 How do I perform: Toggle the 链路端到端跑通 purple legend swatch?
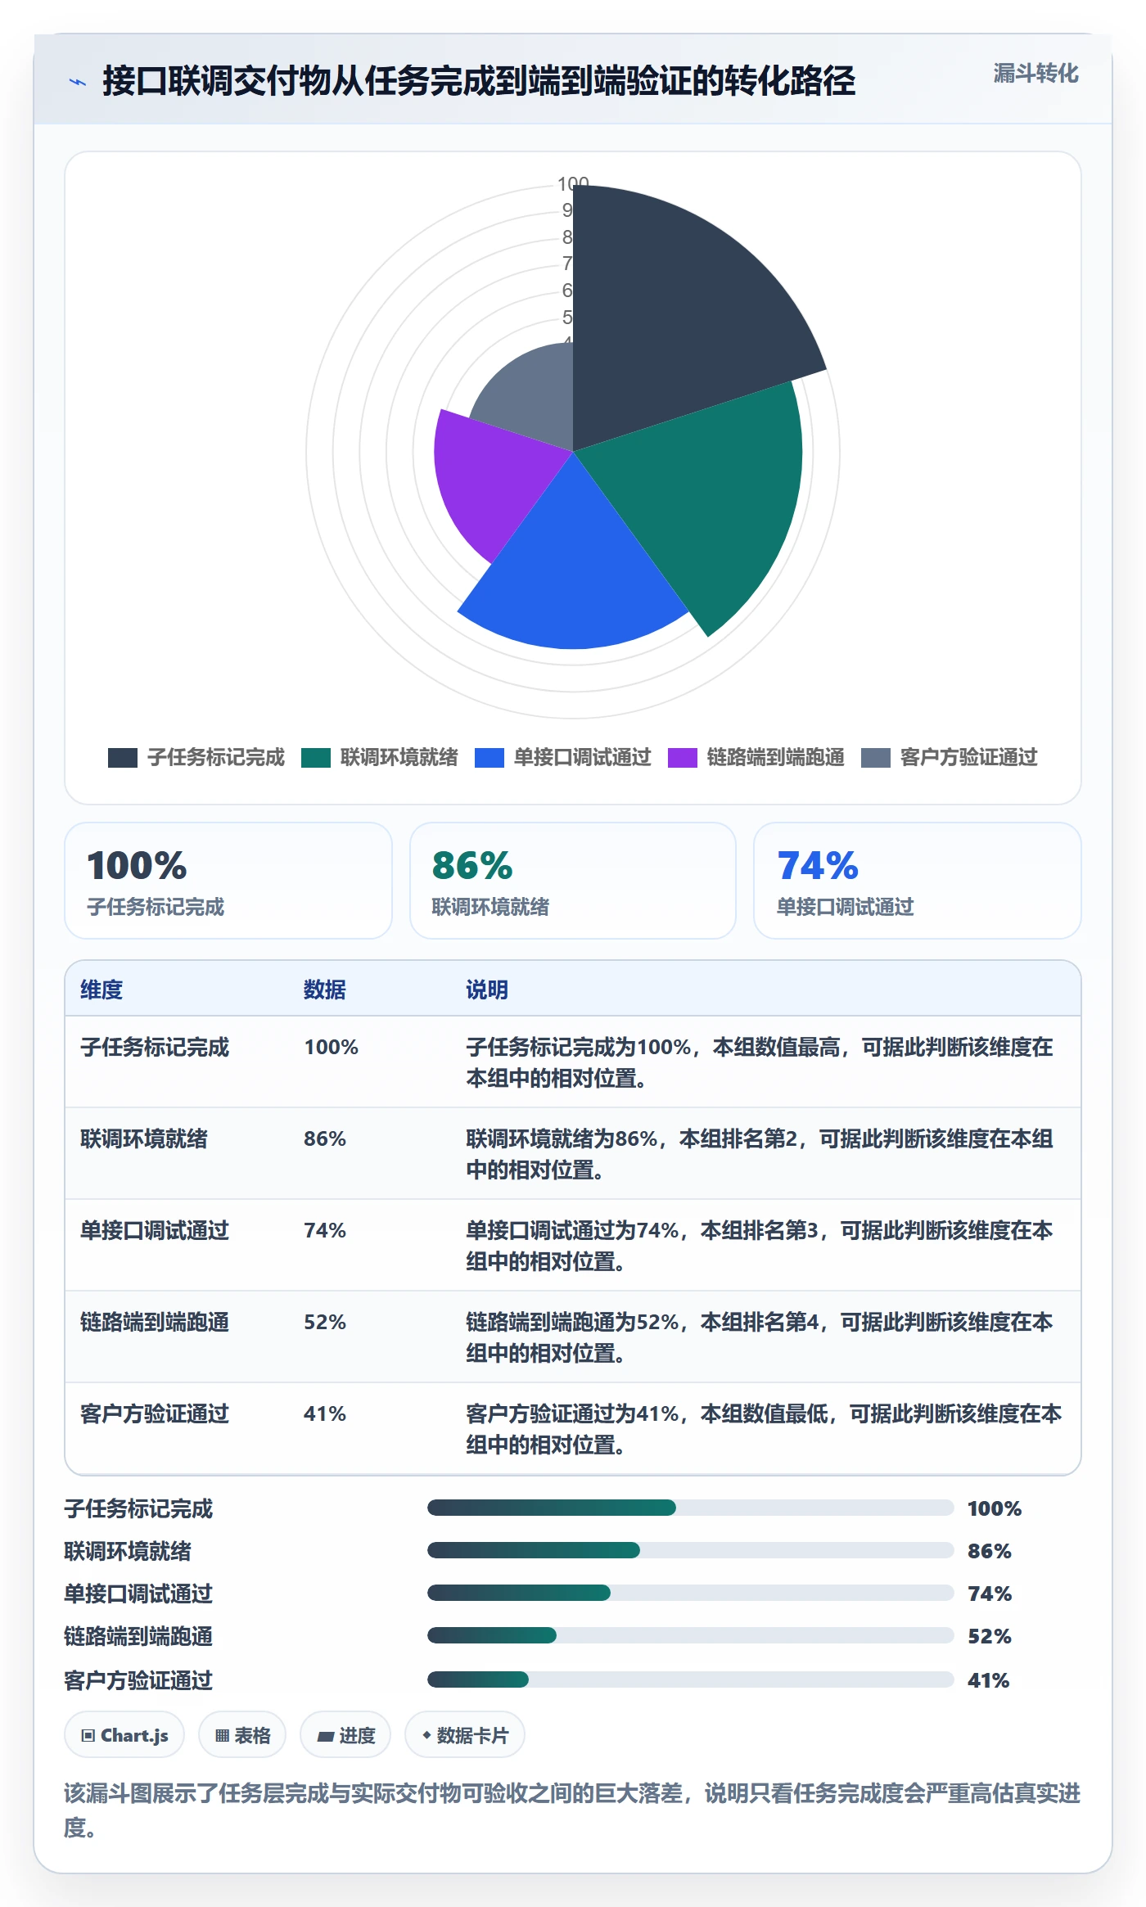pyautogui.click(x=683, y=758)
